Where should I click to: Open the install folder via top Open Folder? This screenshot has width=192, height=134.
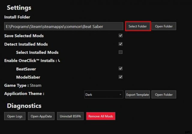(164, 26)
